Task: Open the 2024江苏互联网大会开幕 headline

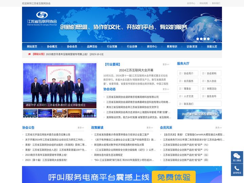Action: click(x=136, y=70)
